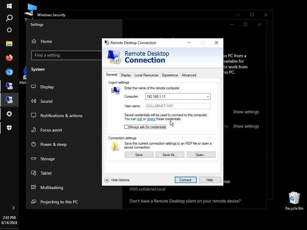This screenshot has height=230, width=307.
Task: Click lower Show settings link in Settings
Action: pos(246,126)
